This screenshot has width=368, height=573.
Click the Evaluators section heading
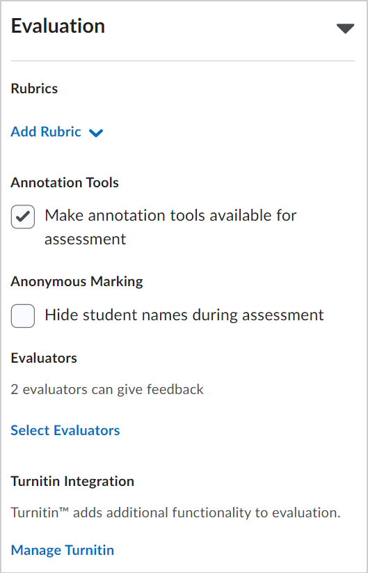point(44,358)
